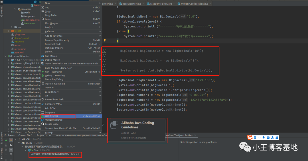Select Reformat Code in context menu

point(53,44)
